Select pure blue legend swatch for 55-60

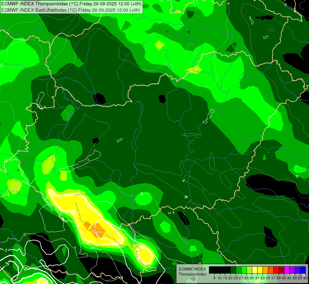pos(303,270)
